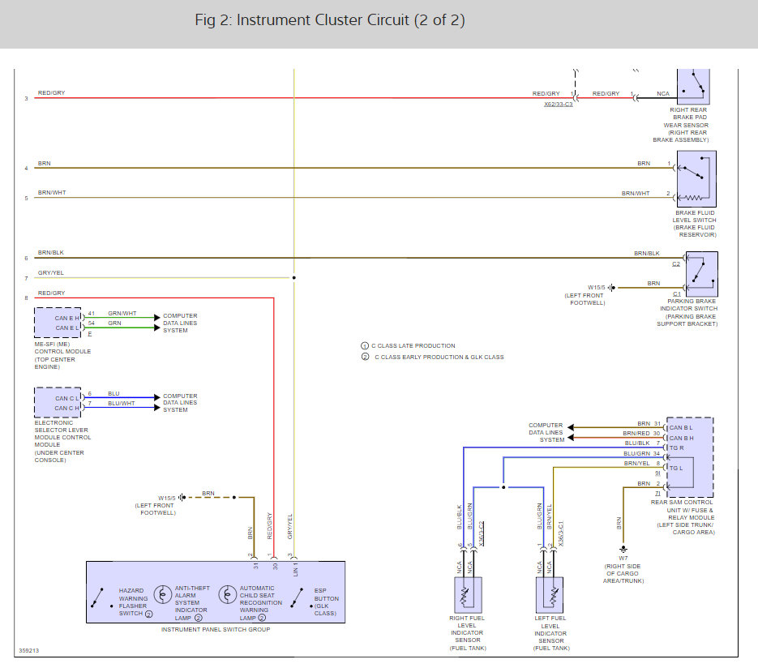Click "COMPUTER DATA LINES SYSTEM" near Rear SAM unit
This screenshot has width=758, height=668.
pyautogui.click(x=546, y=433)
